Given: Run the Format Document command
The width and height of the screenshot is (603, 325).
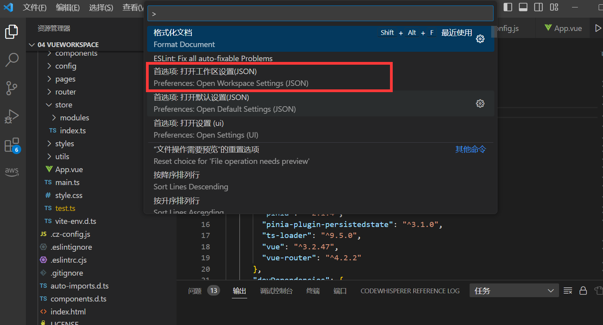Looking at the screenshot, I should pyautogui.click(x=320, y=38).
